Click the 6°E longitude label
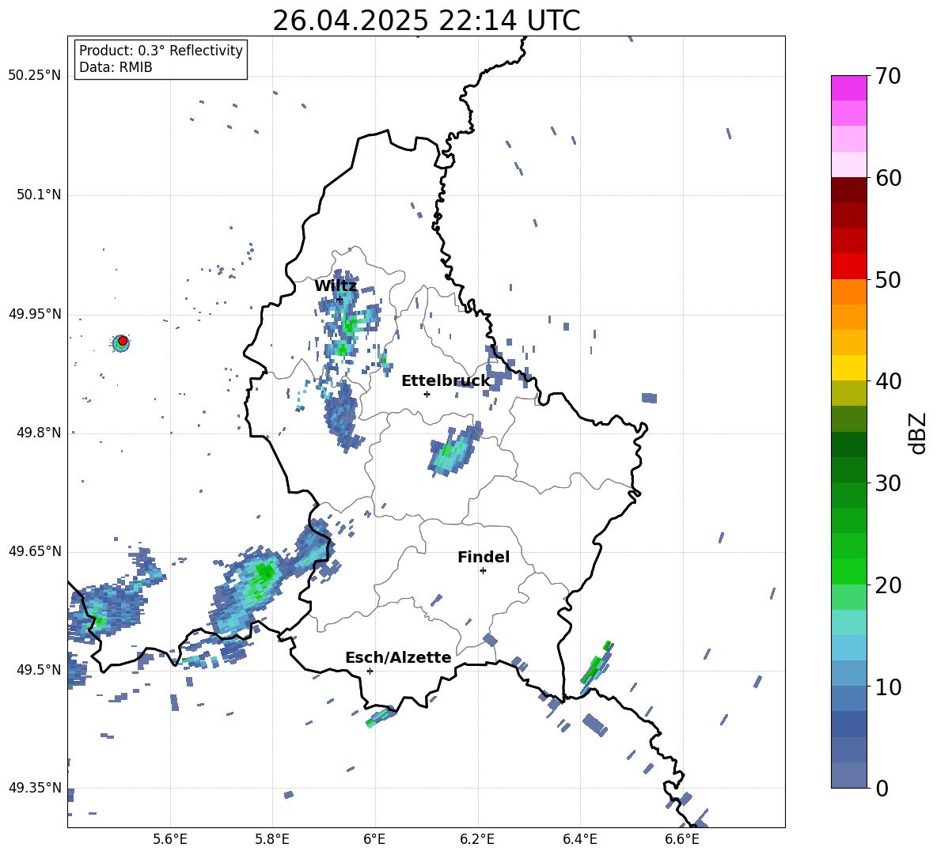 coord(374,840)
